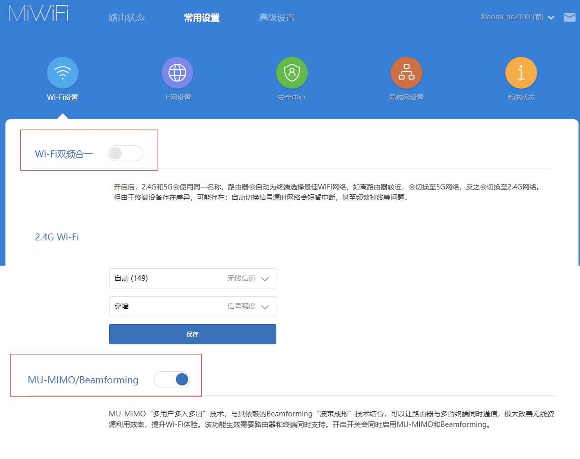The width and height of the screenshot is (580, 459).
Task: Open 上网设置 globe icon
Action: pyautogui.click(x=177, y=73)
